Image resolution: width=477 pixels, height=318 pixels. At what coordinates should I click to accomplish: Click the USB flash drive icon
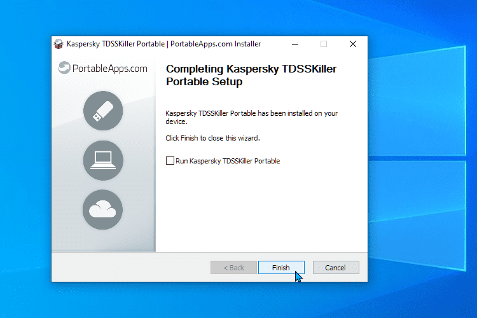[103, 111]
